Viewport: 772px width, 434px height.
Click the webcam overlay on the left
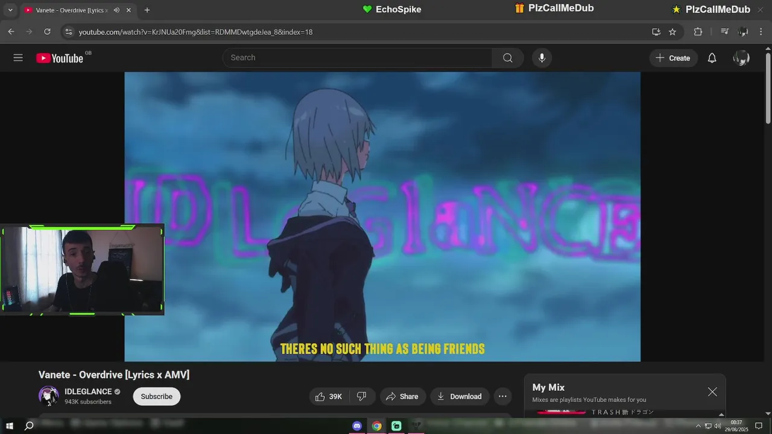(x=82, y=270)
